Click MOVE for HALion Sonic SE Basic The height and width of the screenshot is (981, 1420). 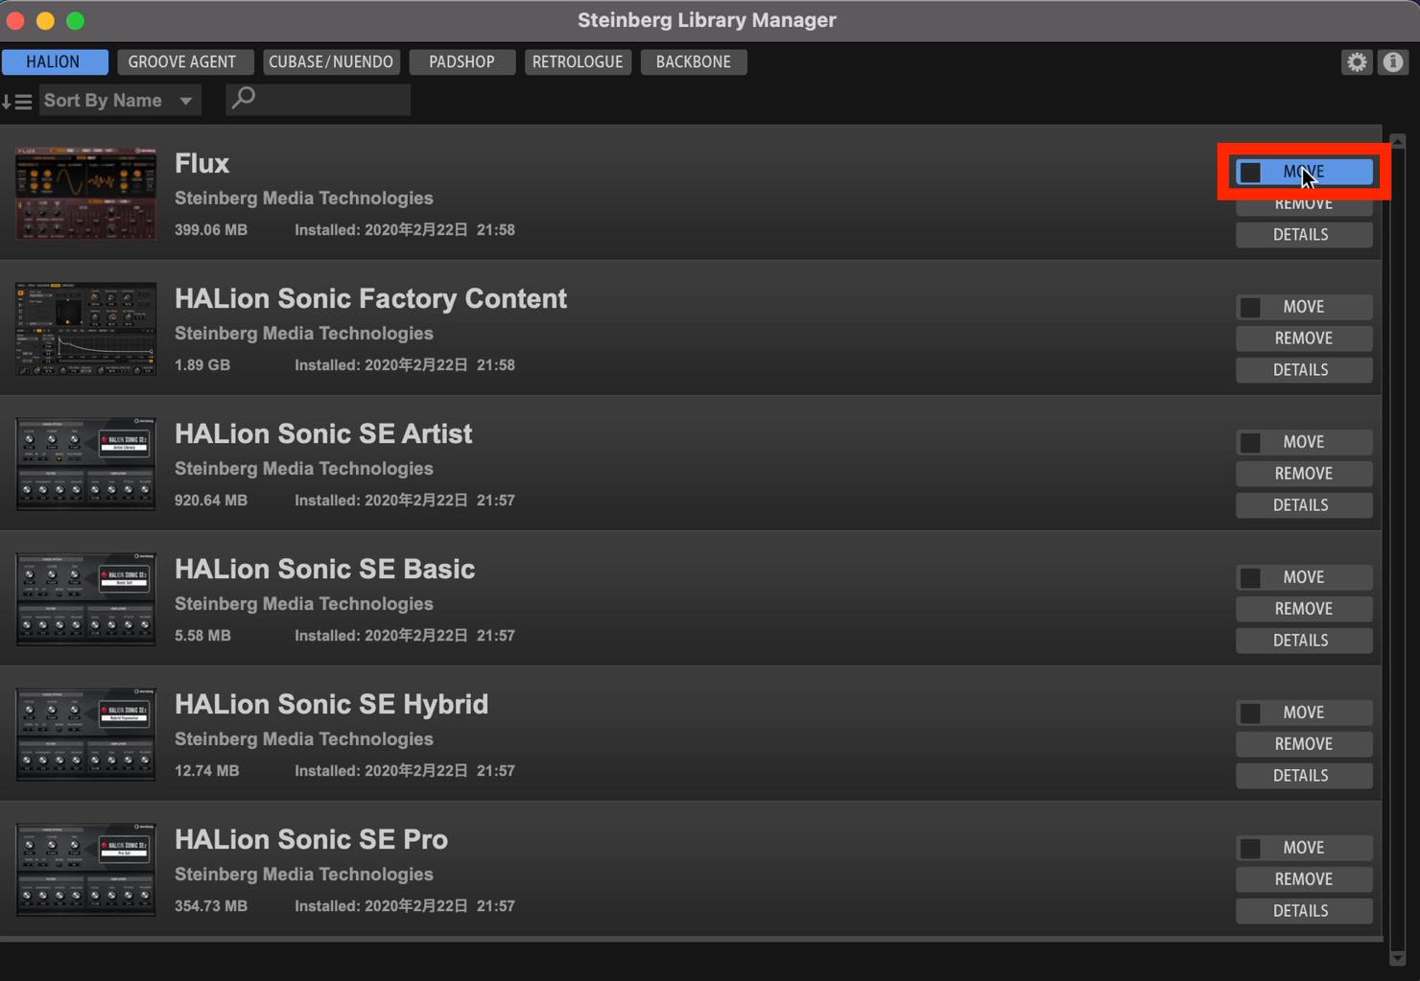tap(1304, 577)
